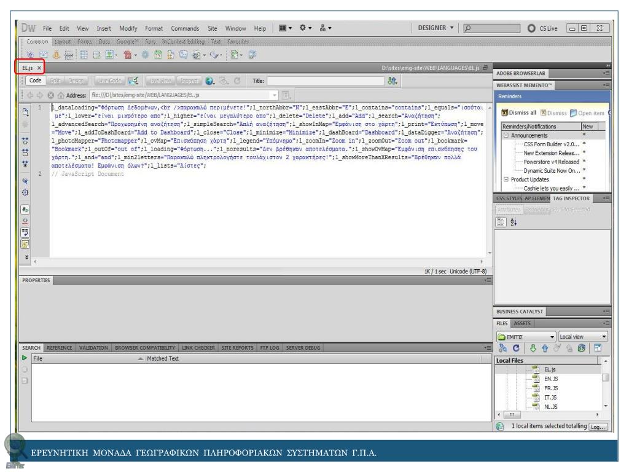
Task: Click the File Management icon beside Title
Action: pos(393,81)
